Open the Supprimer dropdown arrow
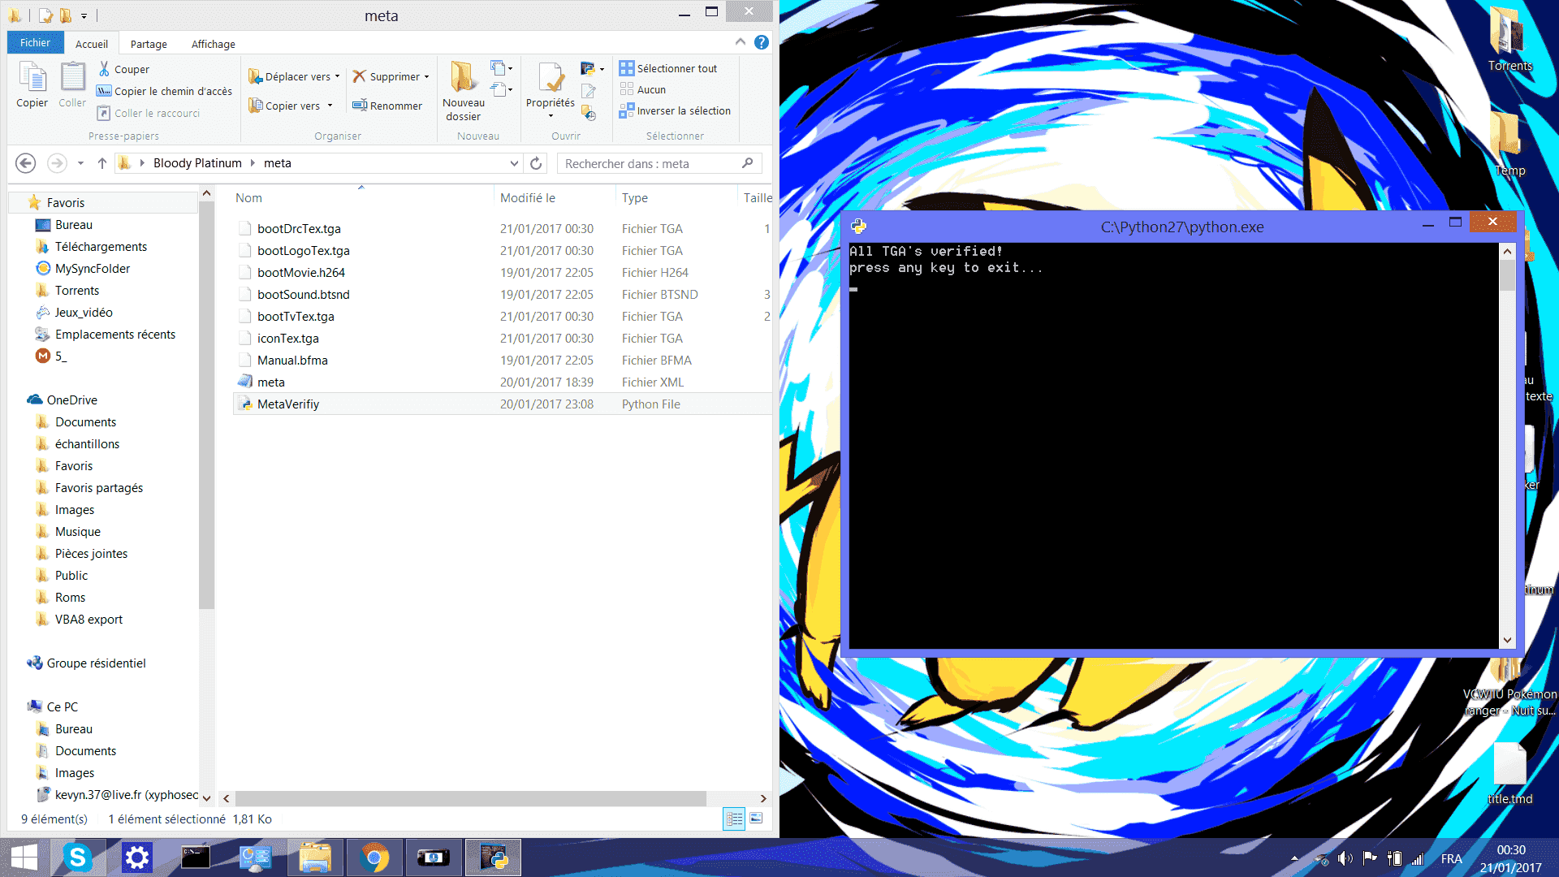The width and height of the screenshot is (1559, 877). coord(426,76)
